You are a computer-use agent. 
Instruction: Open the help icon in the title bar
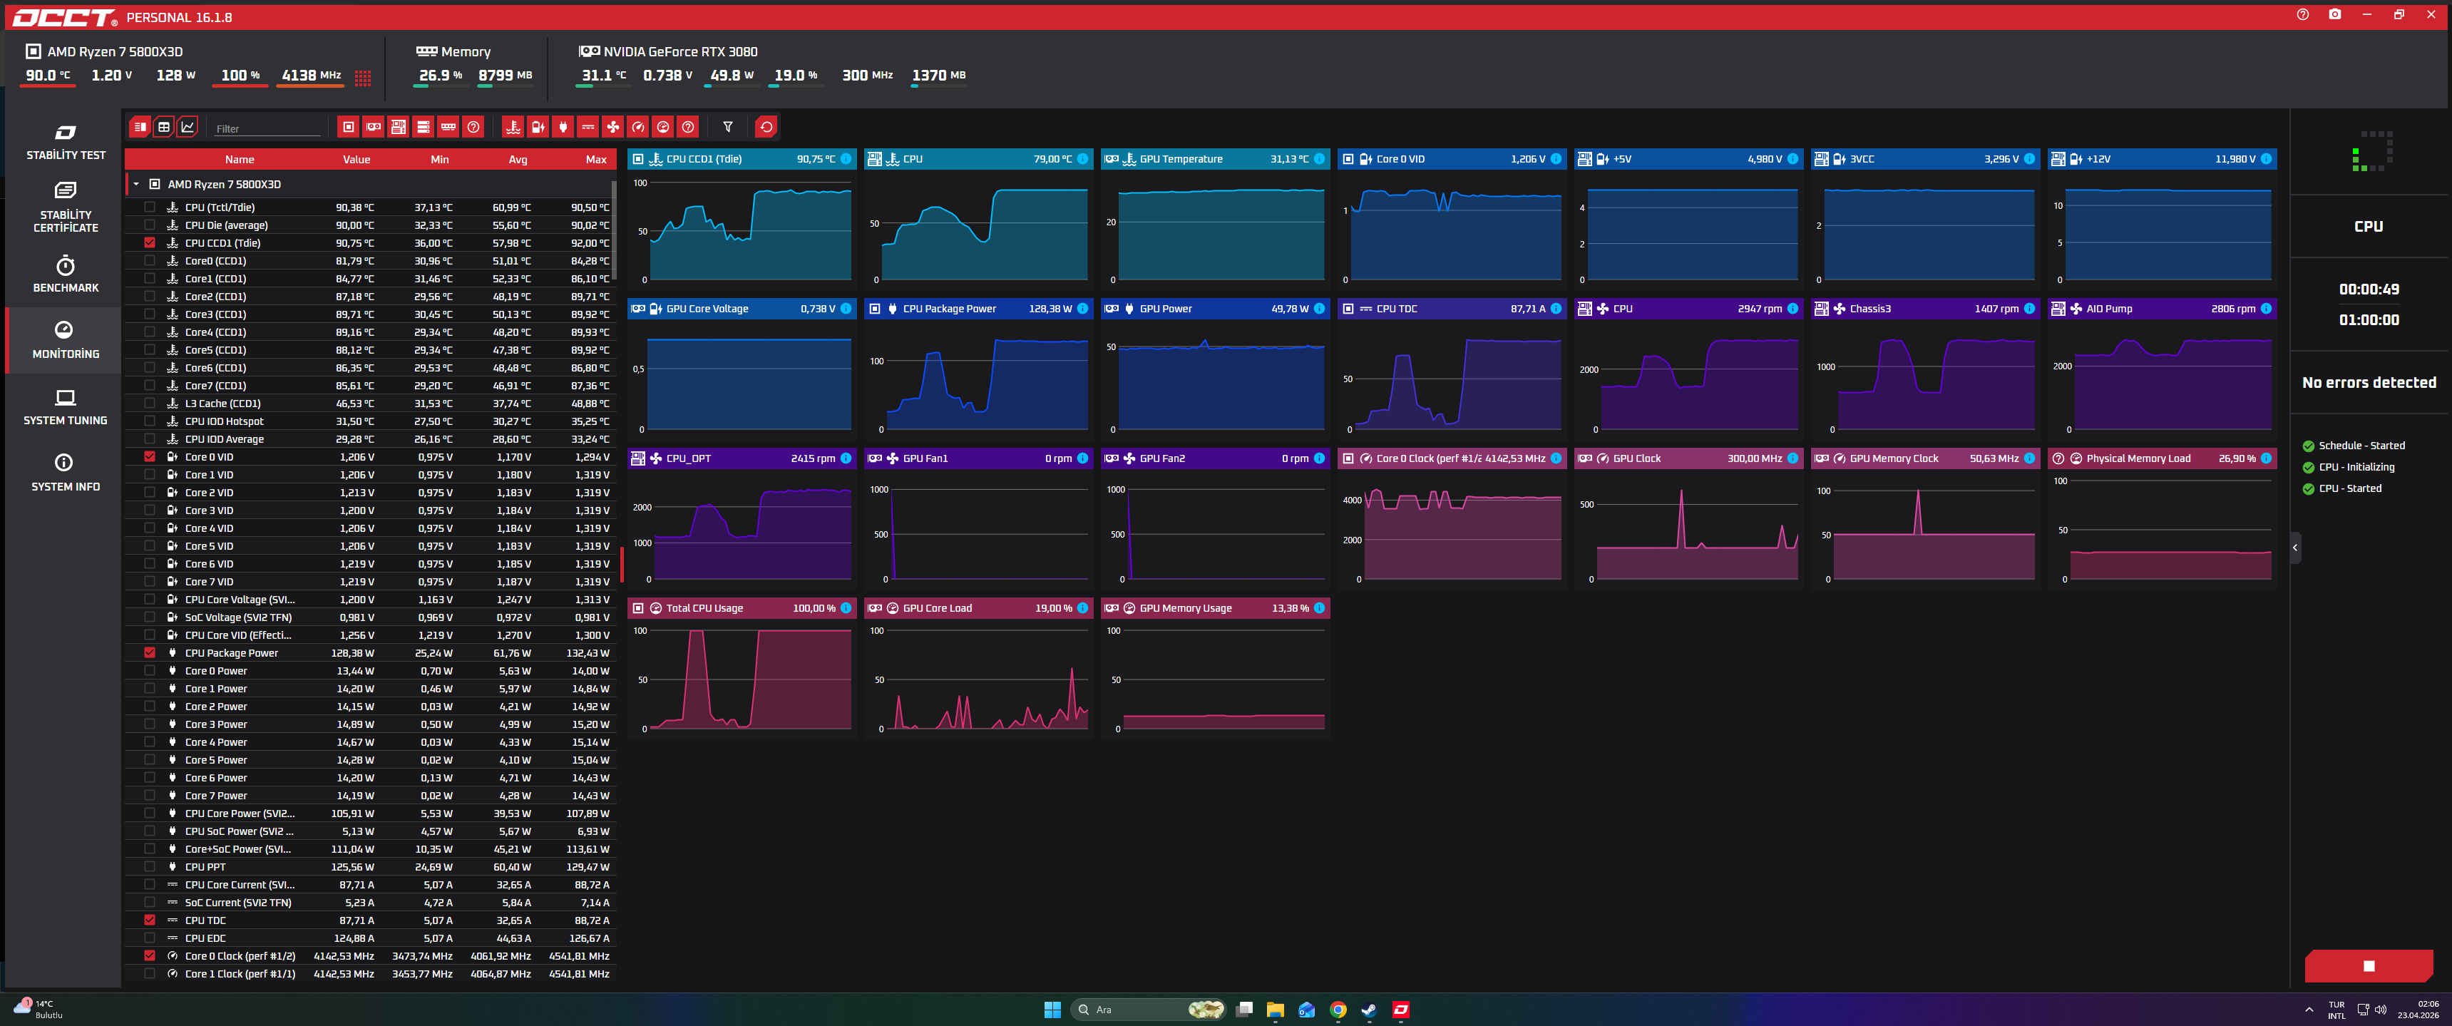tap(2302, 14)
